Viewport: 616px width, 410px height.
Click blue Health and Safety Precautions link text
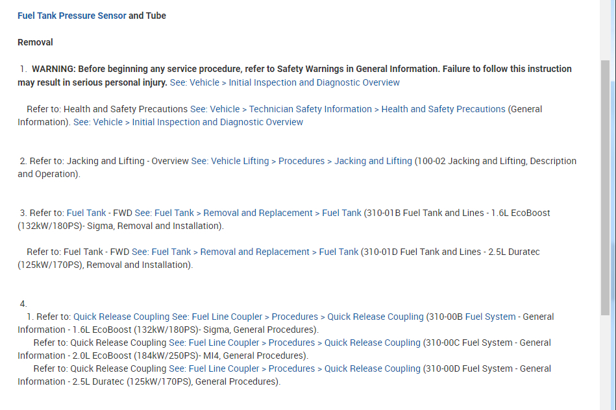click(443, 109)
